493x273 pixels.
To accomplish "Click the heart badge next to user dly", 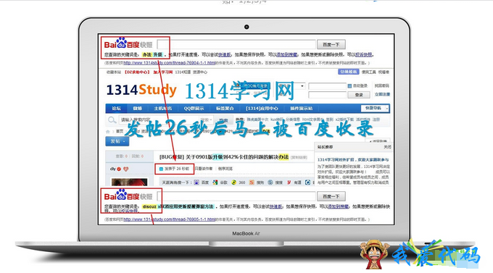I will click(125, 169).
